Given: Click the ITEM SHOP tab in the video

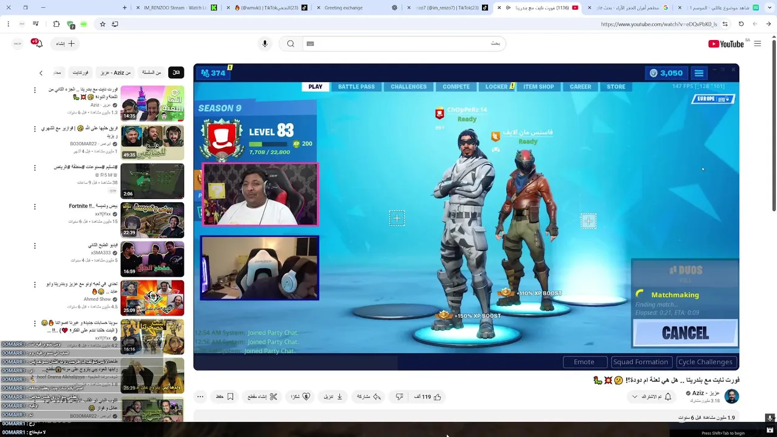Looking at the screenshot, I should (538, 87).
